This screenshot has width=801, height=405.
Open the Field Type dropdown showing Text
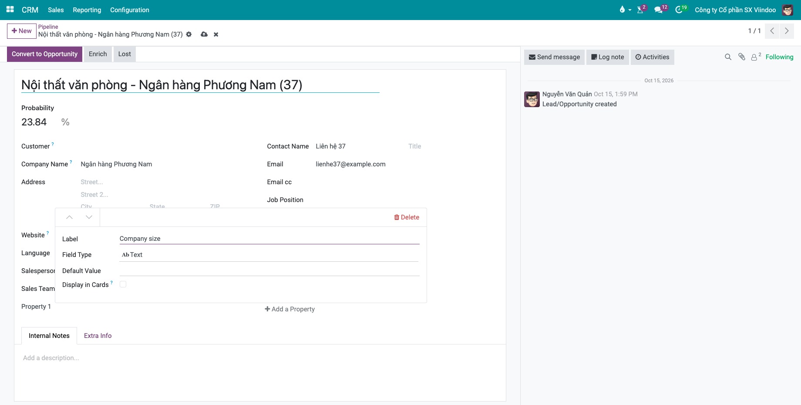tap(269, 255)
